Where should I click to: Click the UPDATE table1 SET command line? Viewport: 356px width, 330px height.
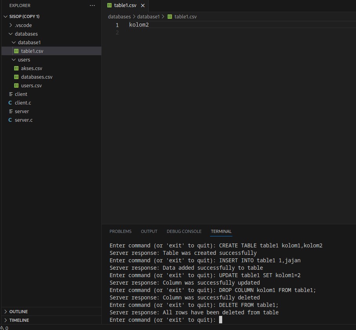tap(205, 275)
